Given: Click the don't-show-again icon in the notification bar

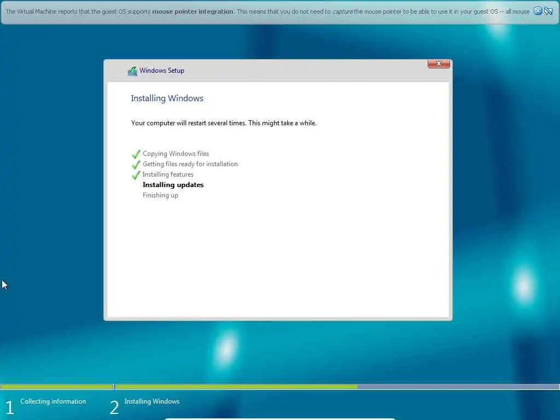Looking at the screenshot, I should click(548, 11).
